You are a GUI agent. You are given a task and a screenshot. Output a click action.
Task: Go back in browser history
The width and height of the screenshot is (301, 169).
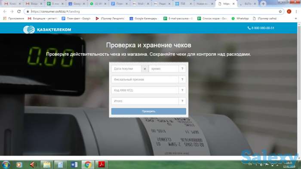pyautogui.click(x=5, y=12)
